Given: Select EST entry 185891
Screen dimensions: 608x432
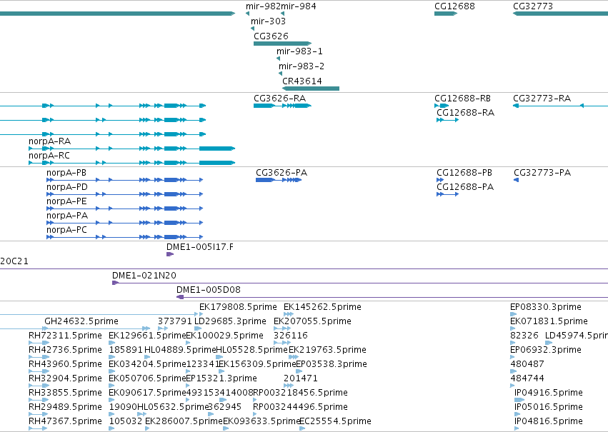Looking at the screenshot, I should click(126, 351).
